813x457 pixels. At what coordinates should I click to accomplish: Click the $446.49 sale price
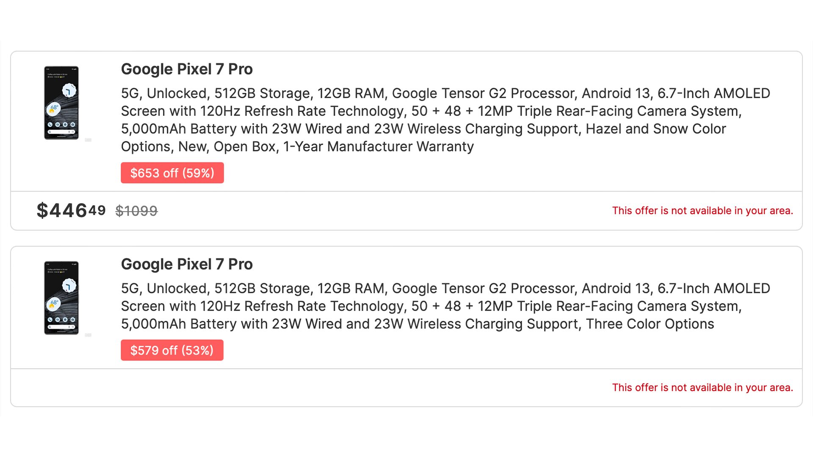[71, 210]
